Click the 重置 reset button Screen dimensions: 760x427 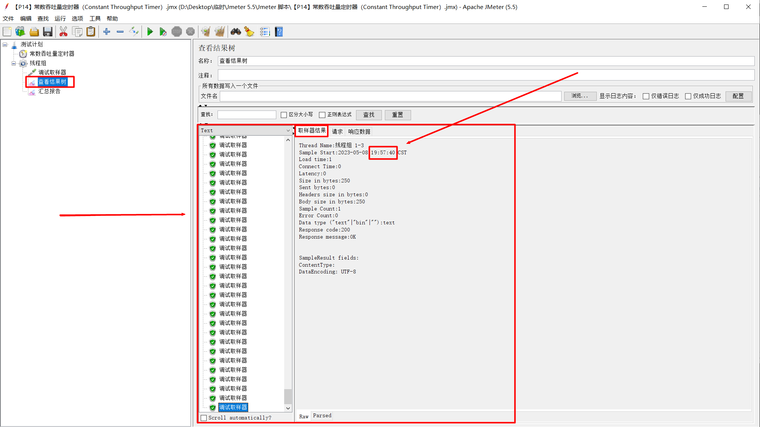click(x=398, y=115)
